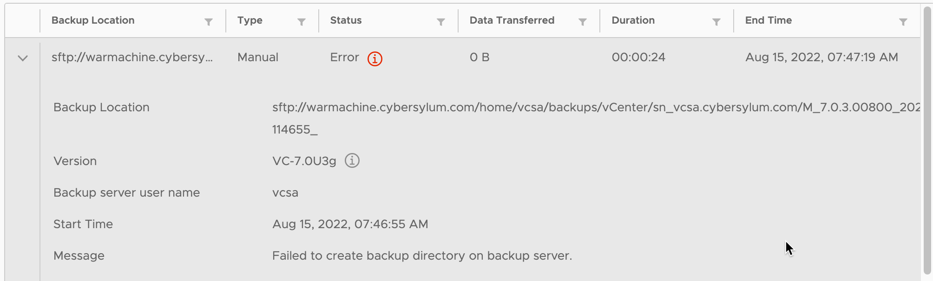Sort by the Type column header
The height and width of the screenshot is (281, 933).
tap(250, 20)
